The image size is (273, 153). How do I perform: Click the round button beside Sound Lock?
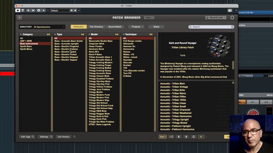point(232,18)
